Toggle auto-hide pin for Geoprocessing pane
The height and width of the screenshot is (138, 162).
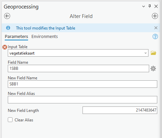pyautogui.click(x=149, y=6)
